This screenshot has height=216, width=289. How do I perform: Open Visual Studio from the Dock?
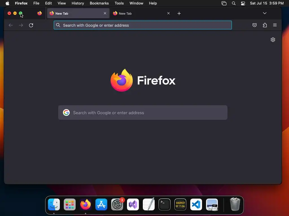pos(133,204)
